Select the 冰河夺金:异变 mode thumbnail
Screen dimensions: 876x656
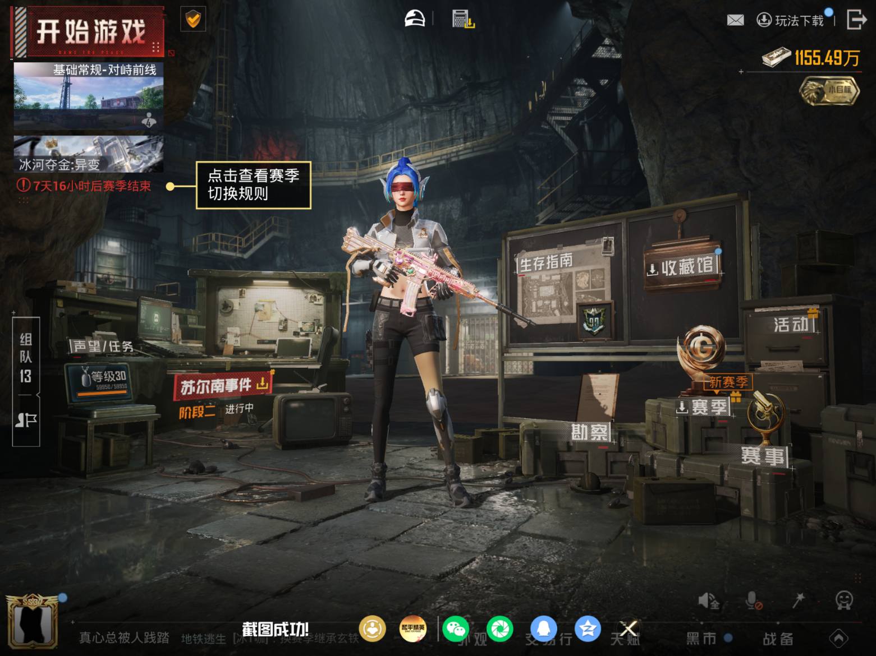pos(89,154)
